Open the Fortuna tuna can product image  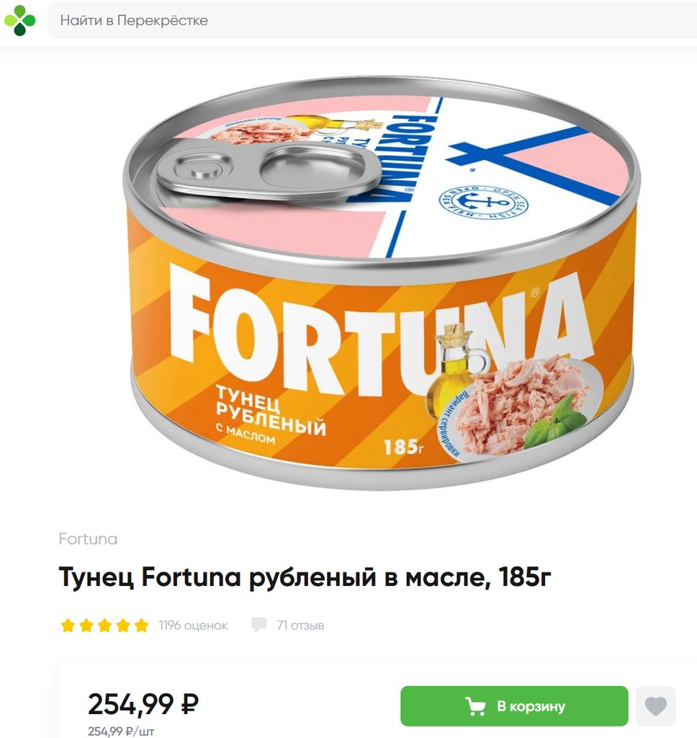(382, 283)
